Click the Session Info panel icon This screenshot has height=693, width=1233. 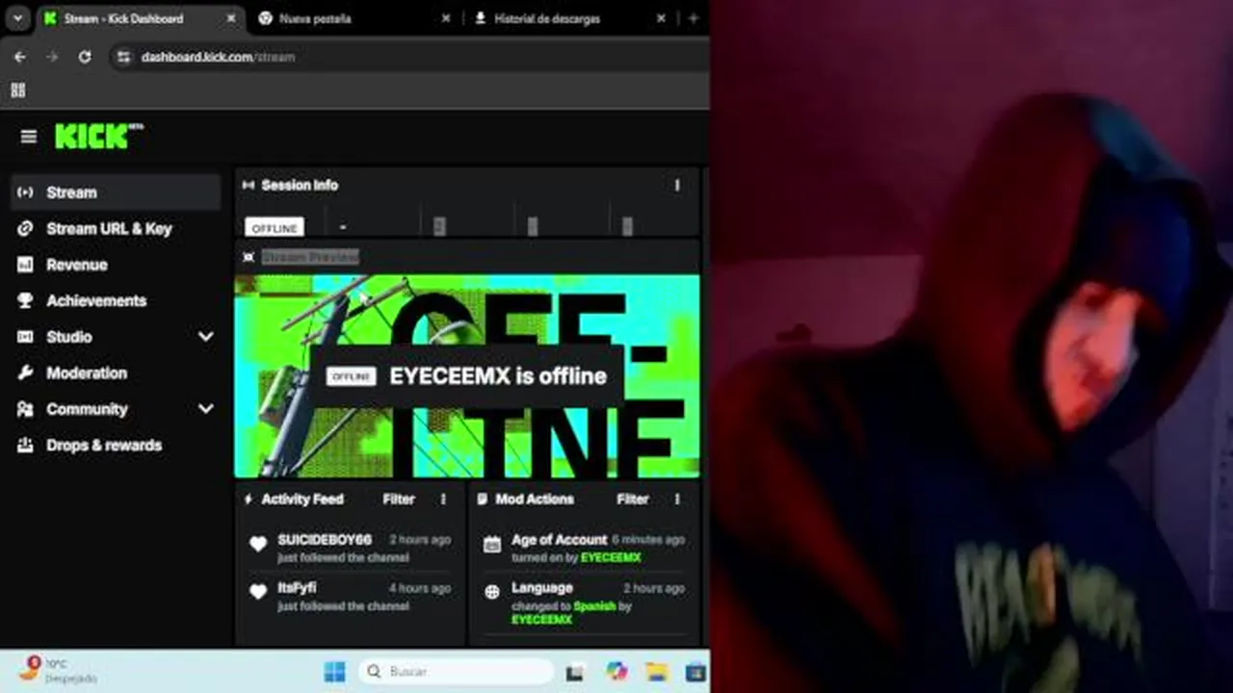click(x=249, y=185)
